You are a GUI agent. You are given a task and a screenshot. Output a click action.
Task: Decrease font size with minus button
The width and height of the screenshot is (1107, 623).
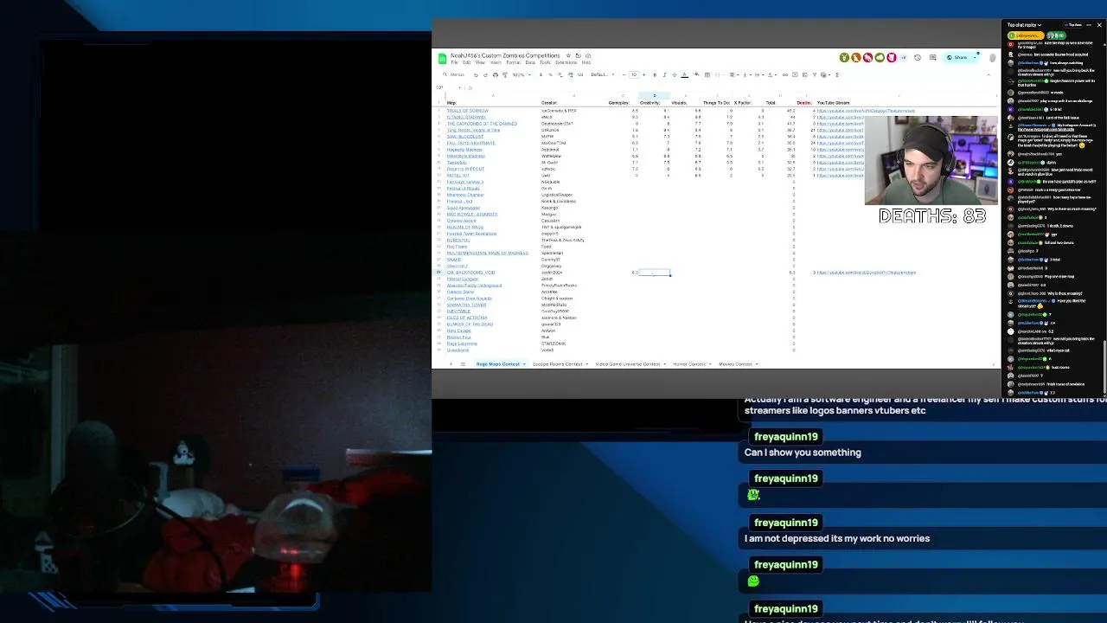click(x=624, y=74)
